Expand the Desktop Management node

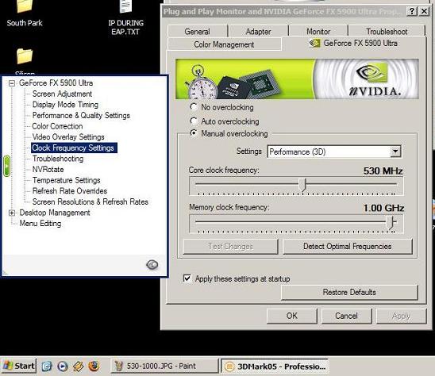12,213
